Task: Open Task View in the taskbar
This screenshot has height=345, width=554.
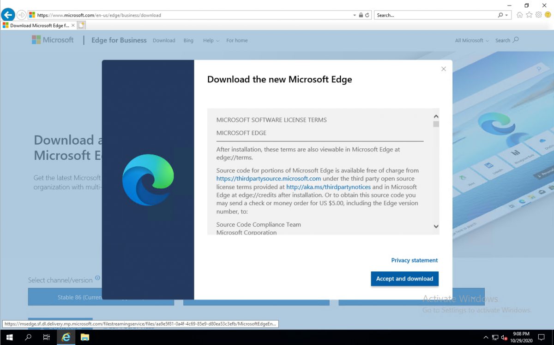Action: tap(46, 337)
